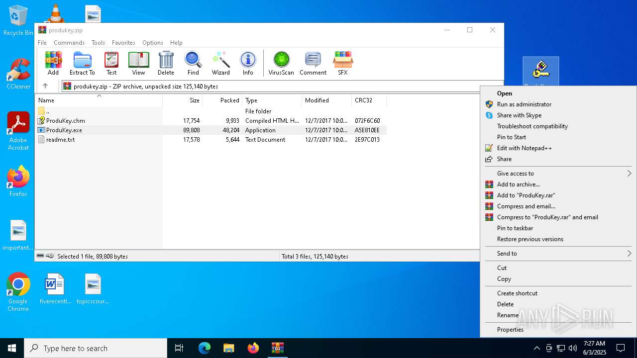Click the Test archive icon
The image size is (637, 358).
pos(111,63)
